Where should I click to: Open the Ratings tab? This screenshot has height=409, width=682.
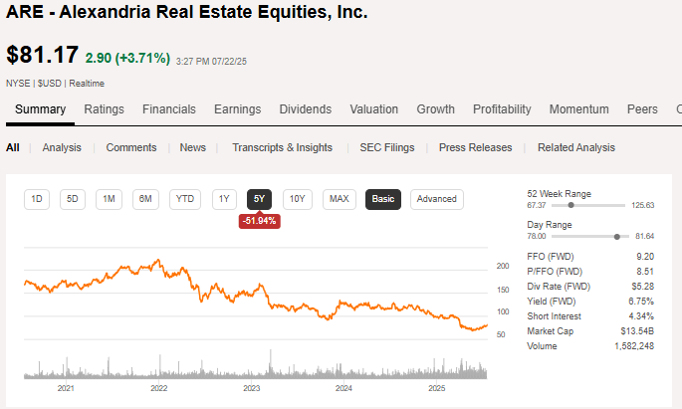(104, 109)
